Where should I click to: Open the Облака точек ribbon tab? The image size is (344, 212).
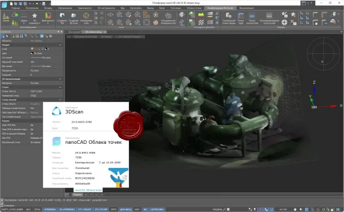click(x=194, y=8)
